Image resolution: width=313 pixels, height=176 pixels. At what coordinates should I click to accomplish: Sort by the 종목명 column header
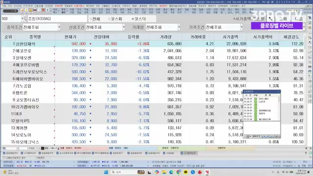tap(35, 37)
